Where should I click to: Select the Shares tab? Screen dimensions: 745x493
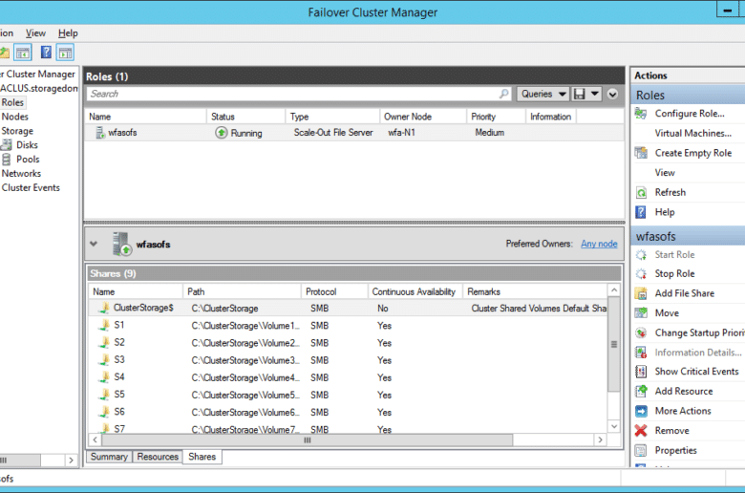pyautogui.click(x=202, y=457)
